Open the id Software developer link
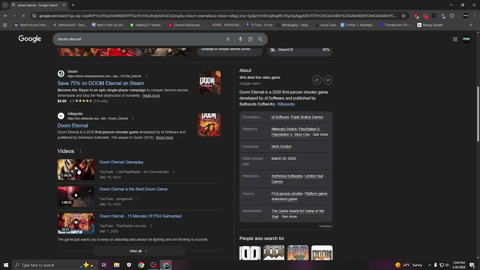 click(x=280, y=117)
